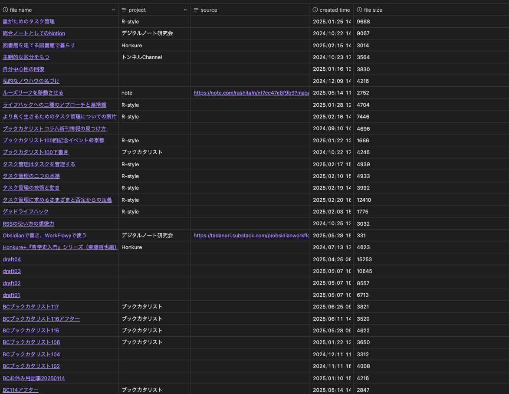Open the RSSの使い方の想像力 note

28,224
